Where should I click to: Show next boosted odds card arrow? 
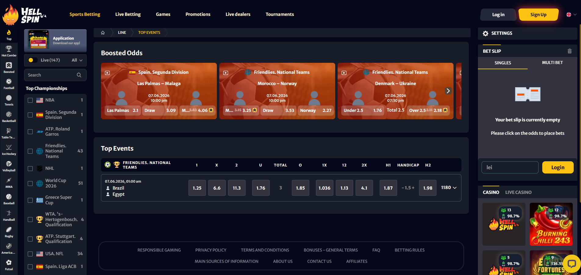point(448,91)
